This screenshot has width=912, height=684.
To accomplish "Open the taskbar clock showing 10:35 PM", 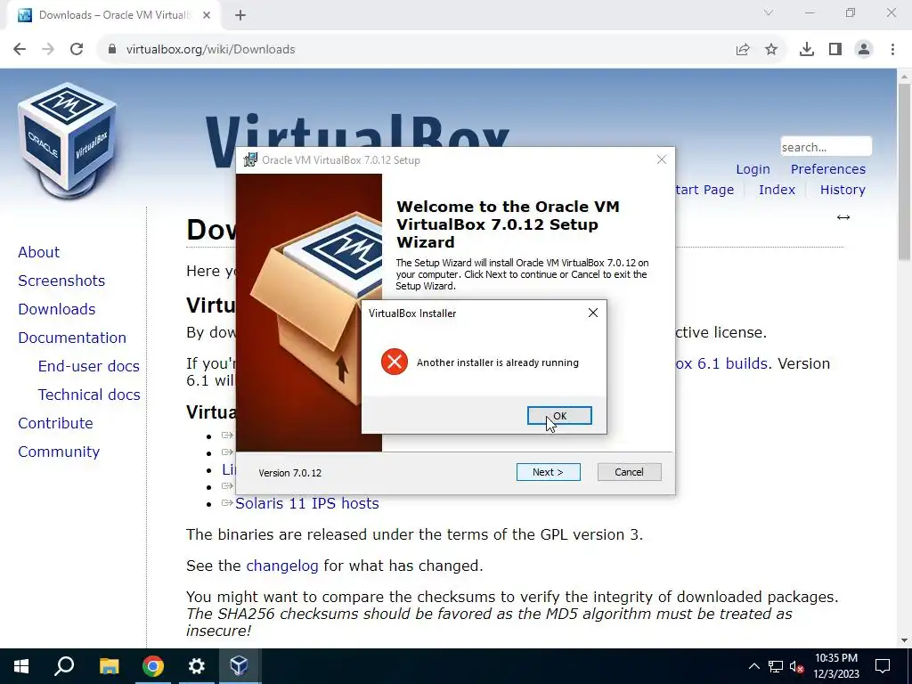I will coord(835,666).
